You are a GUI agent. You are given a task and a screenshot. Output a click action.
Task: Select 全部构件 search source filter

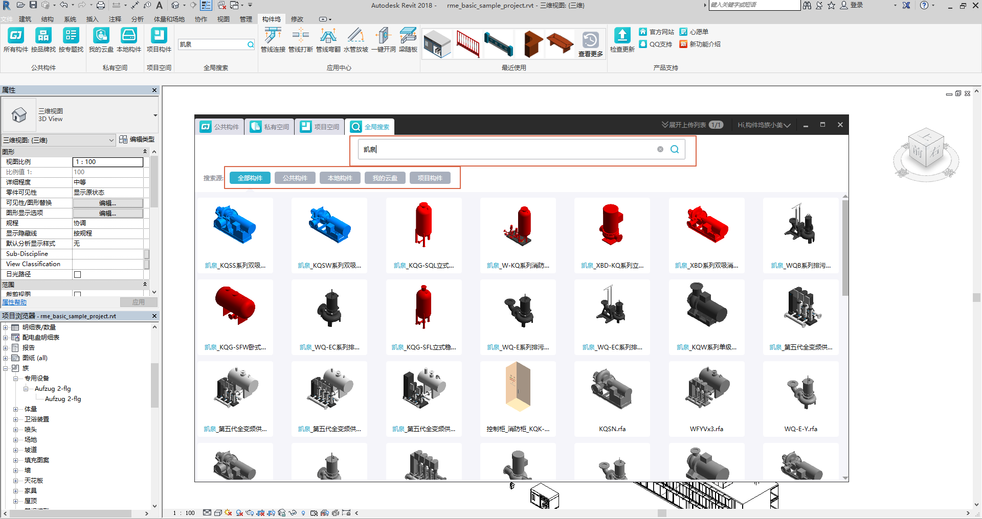point(250,178)
